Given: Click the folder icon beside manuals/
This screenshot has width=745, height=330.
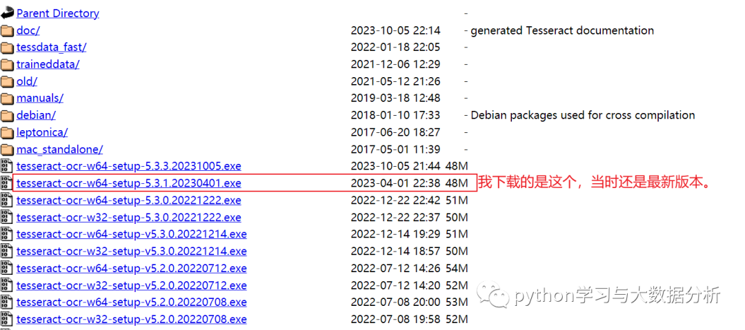Looking at the screenshot, I should click(x=7, y=99).
